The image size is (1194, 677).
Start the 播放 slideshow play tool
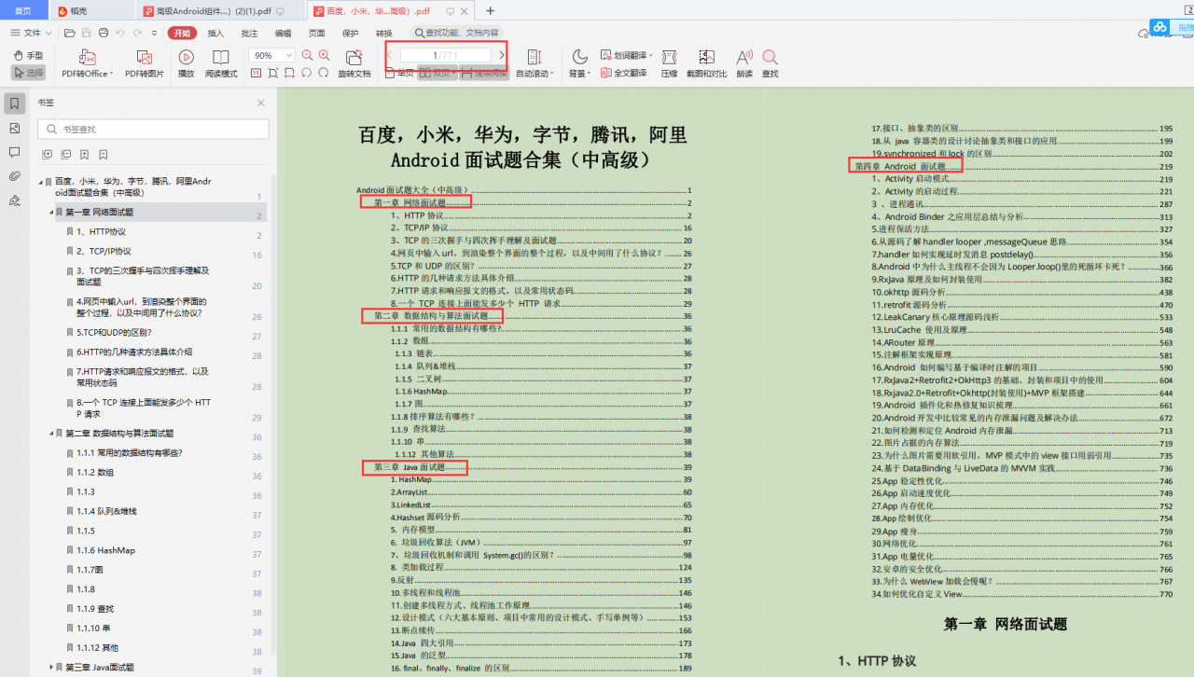pyautogui.click(x=186, y=62)
